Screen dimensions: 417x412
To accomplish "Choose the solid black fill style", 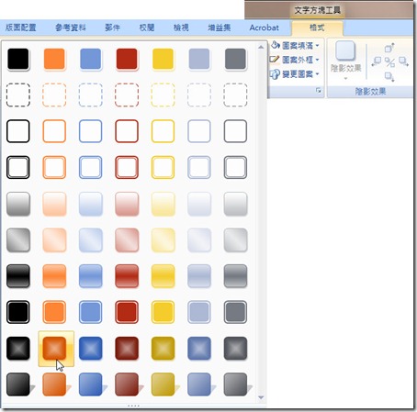I will pos(18,59).
